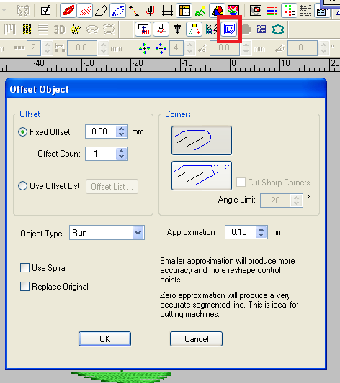The image size is (340, 383).
Task: Enable the Replace Original checkbox
Action: click(24, 286)
